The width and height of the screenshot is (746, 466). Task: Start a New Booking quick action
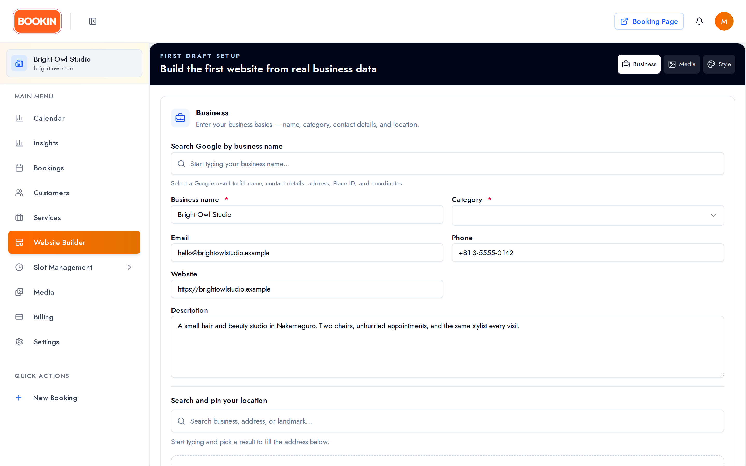click(74, 398)
